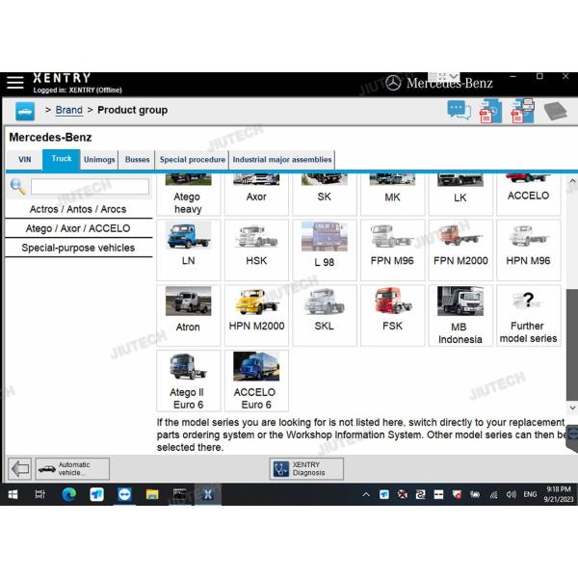The width and height of the screenshot is (578, 578).
Task: Select Actros / Antos / Arocs category
Action: [x=78, y=209]
